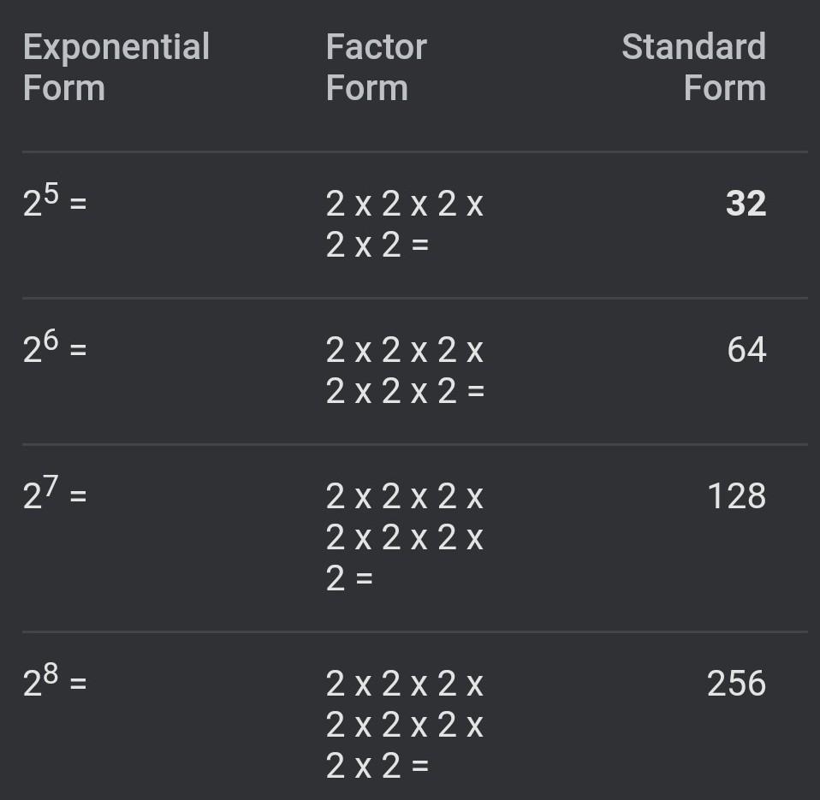Click the Factor Form column header
The image size is (820, 800).
pyautogui.click(x=376, y=67)
